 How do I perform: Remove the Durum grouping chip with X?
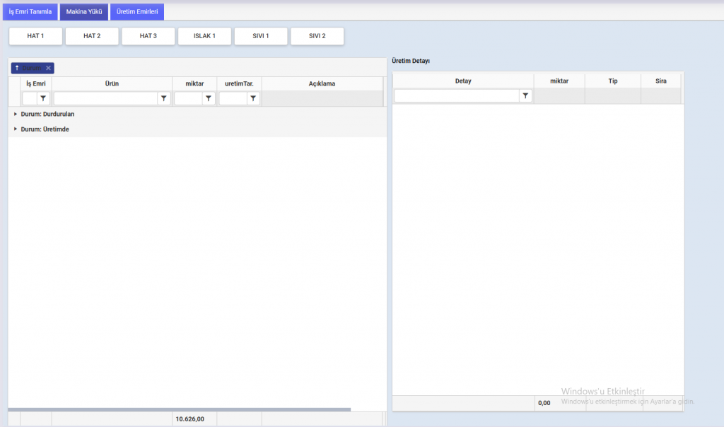pos(48,68)
